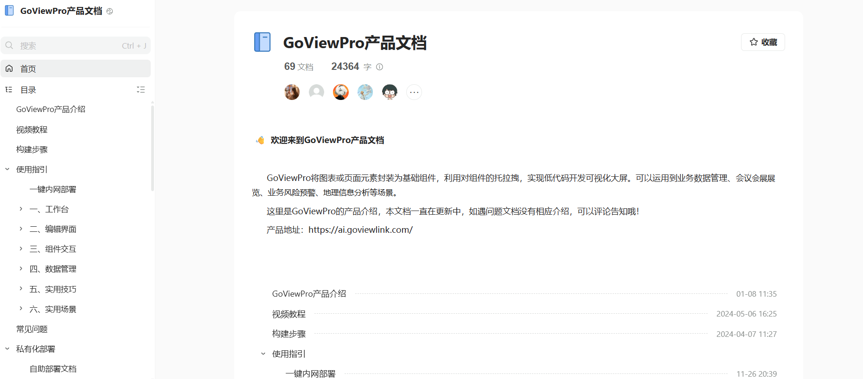Open GoViewPro产品介绍 in sidebar tree
Viewport: 863px width, 379px height.
tap(51, 109)
